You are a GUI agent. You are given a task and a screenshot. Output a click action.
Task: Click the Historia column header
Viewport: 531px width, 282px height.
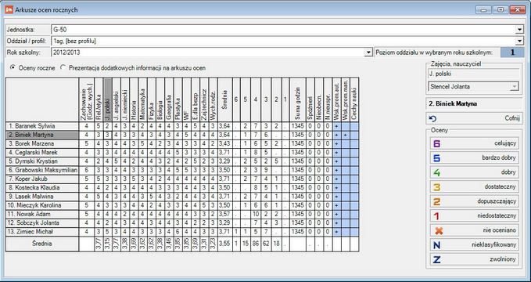(134, 99)
